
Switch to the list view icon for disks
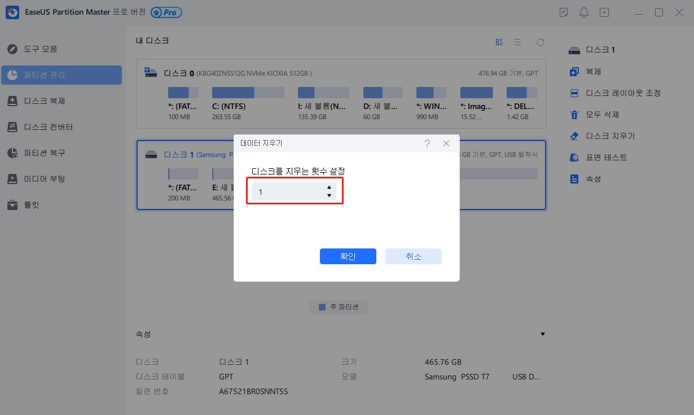(x=517, y=42)
